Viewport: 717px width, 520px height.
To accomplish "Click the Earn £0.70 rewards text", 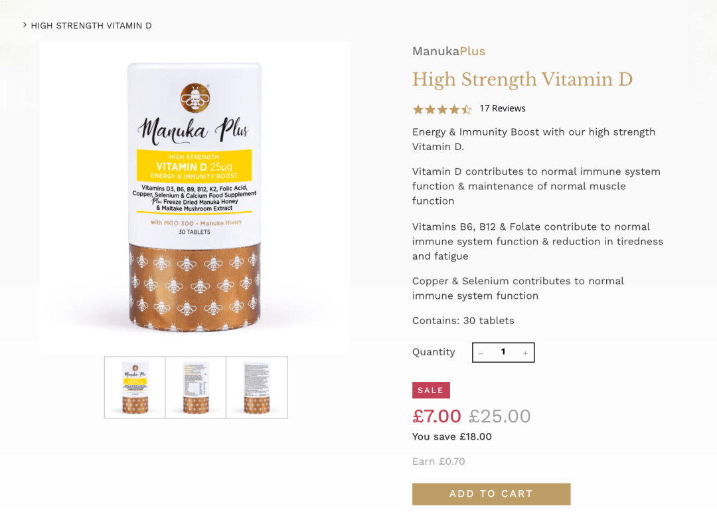I will [438, 462].
